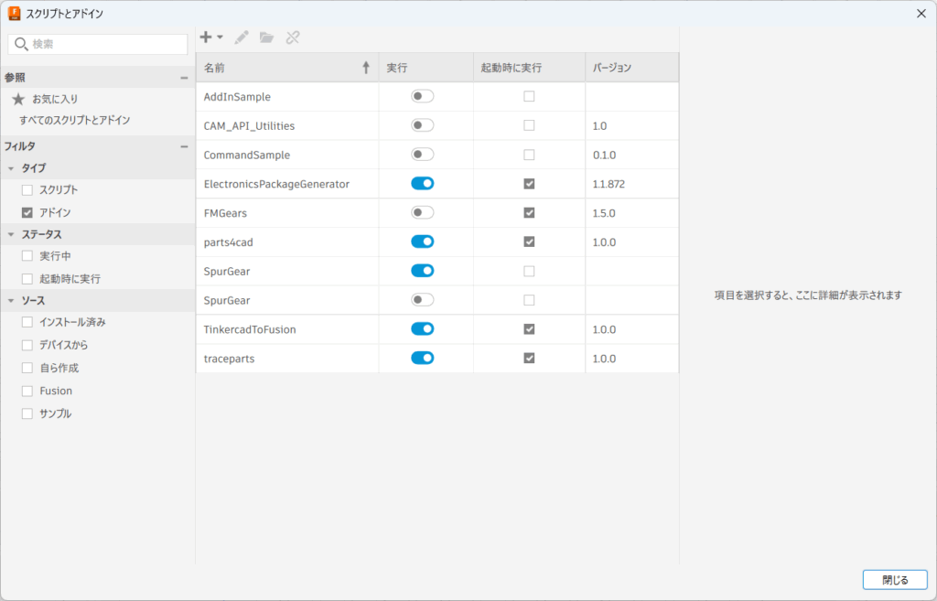The width and height of the screenshot is (937, 601).
Task: Select the CommandSample row name
Action: tap(247, 156)
